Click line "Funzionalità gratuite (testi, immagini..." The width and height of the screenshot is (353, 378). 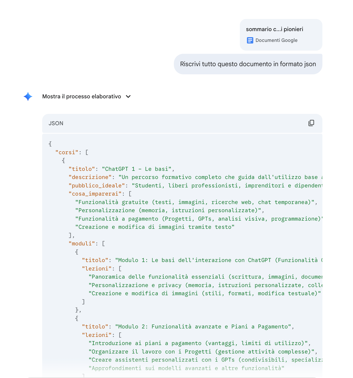point(195,202)
